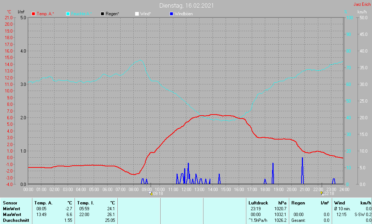Click the °C axis unit label
Screen dimensions: 372x224
click(9, 12)
